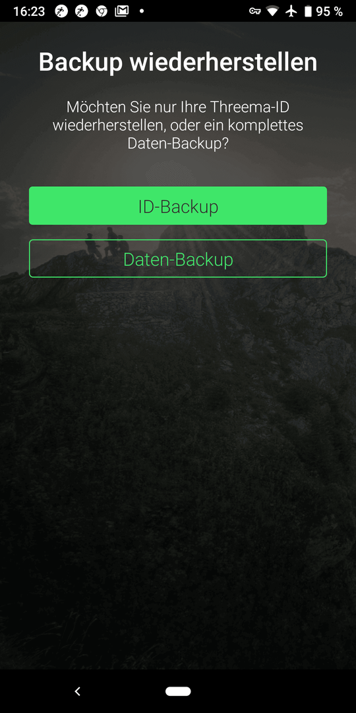
Task: Tap the home pill in navigation bar
Action: click(x=178, y=691)
